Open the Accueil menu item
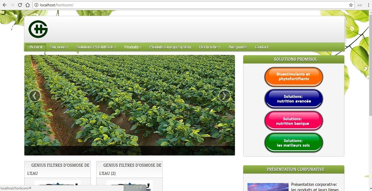 [x=36, y=47]
